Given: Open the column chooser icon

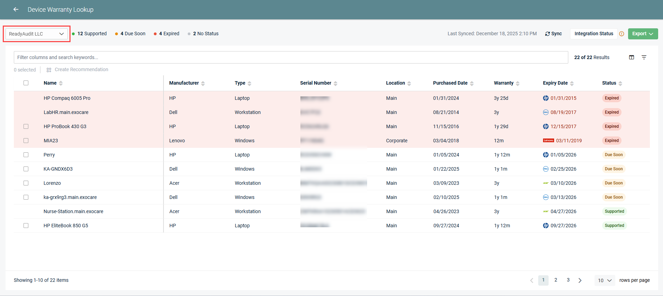Looking at the screenshot, I should click(632, 57).
